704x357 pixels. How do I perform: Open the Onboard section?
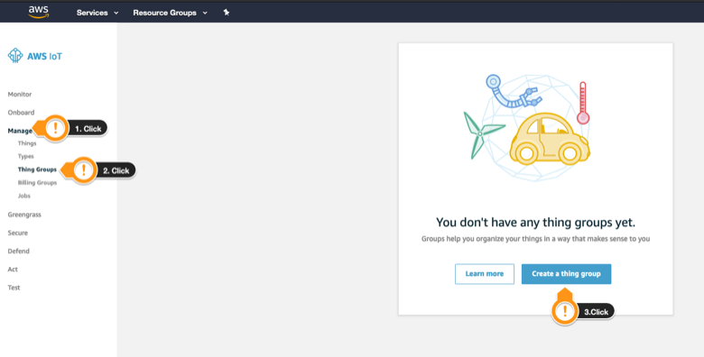(21, 113)
